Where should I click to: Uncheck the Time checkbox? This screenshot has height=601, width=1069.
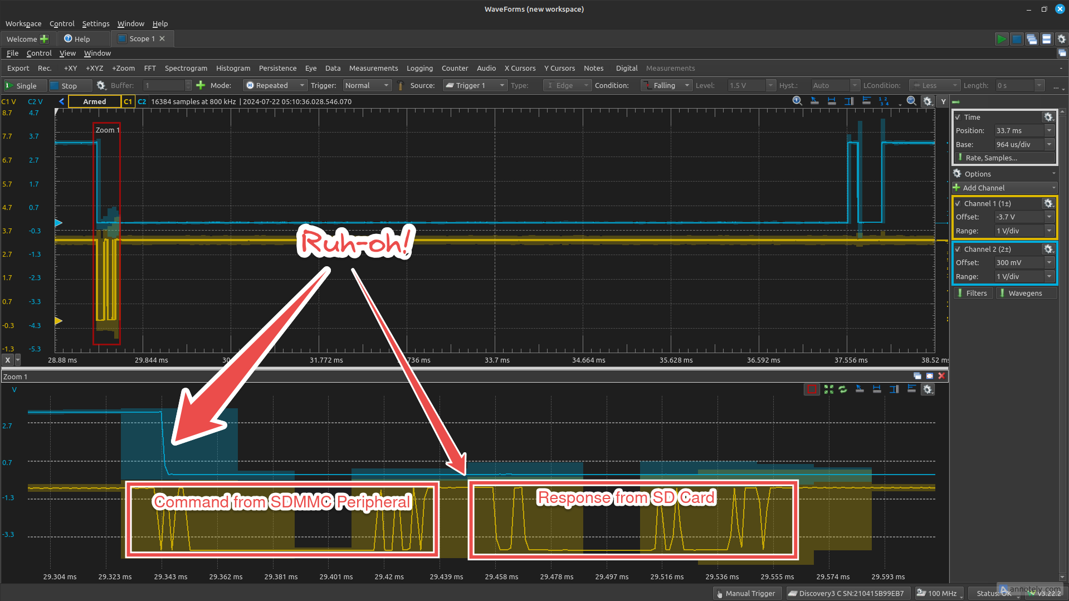click(x=958, y=117)
